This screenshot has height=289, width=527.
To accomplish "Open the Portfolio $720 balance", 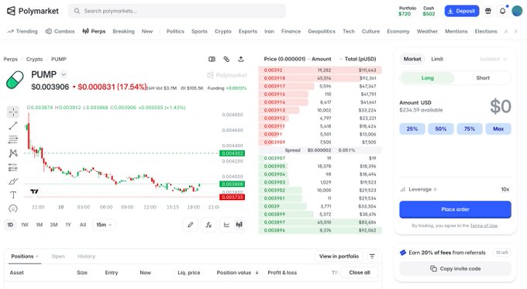I will pos(408,11).
